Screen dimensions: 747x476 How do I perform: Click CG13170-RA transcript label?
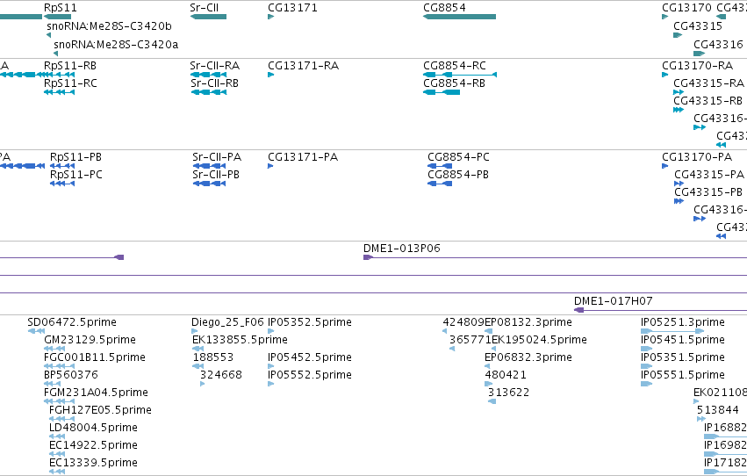(x=698, y=65)
